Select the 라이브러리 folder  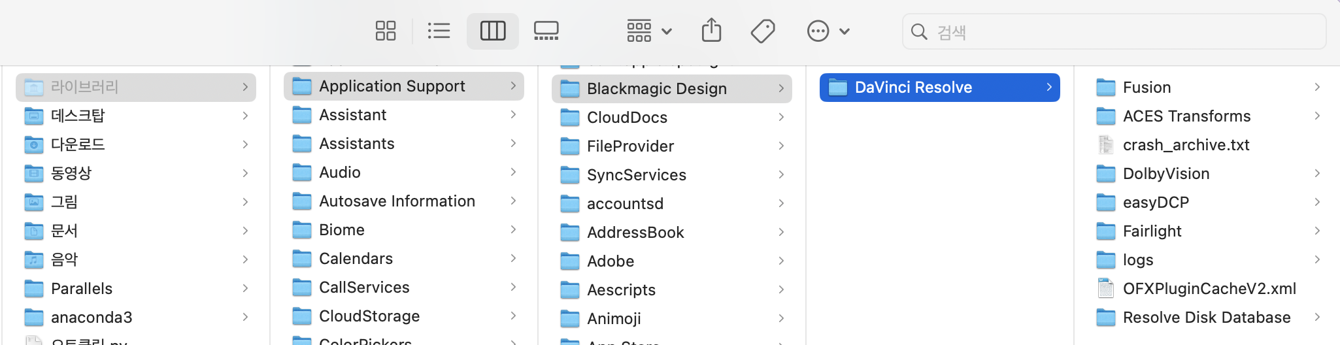(x=136, y=87)
